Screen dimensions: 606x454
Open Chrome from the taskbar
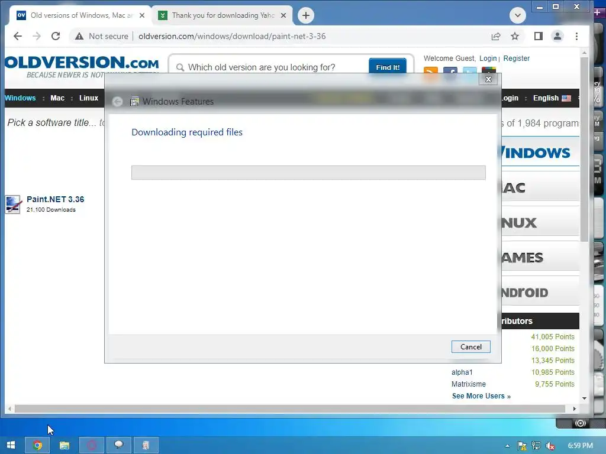click(x=37, y=445)
